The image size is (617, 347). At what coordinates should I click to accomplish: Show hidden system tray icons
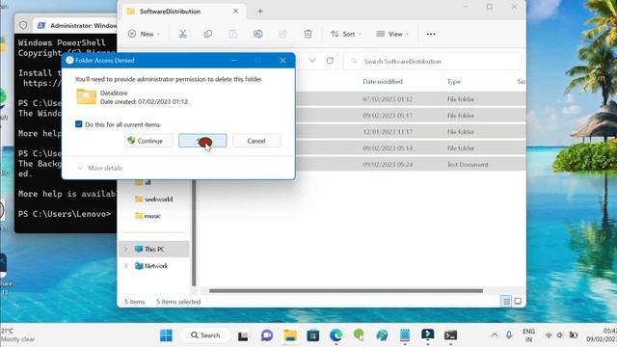[x=495, y=335]
